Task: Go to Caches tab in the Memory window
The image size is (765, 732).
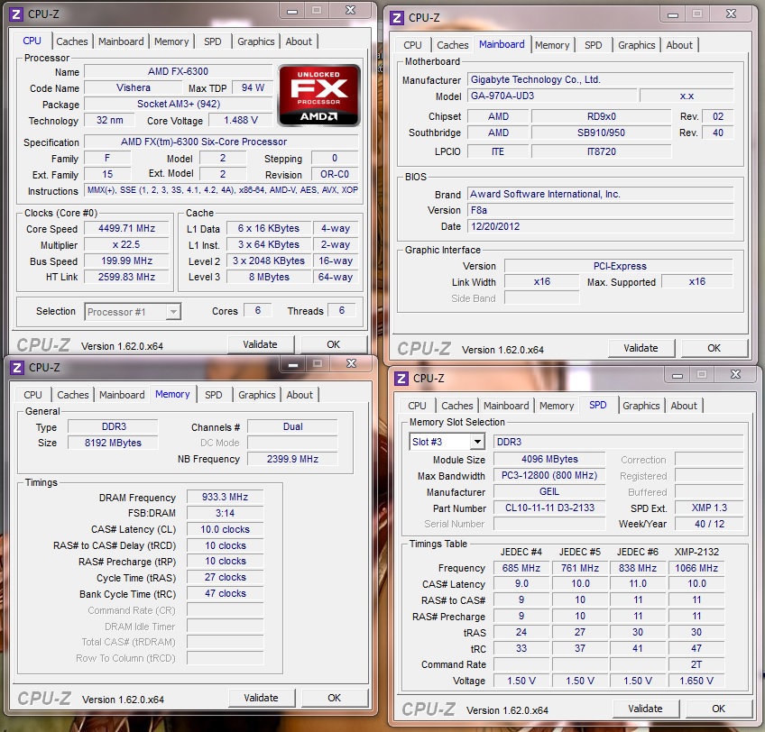Action: [73, 395]
